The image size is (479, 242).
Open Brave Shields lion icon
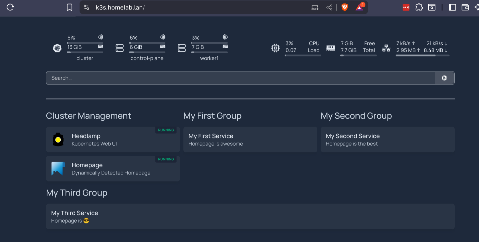(x=345, y=7)
